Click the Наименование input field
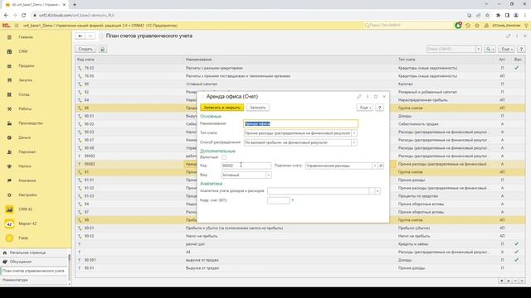This screenshot has width=531, height=298. point(300,123)
